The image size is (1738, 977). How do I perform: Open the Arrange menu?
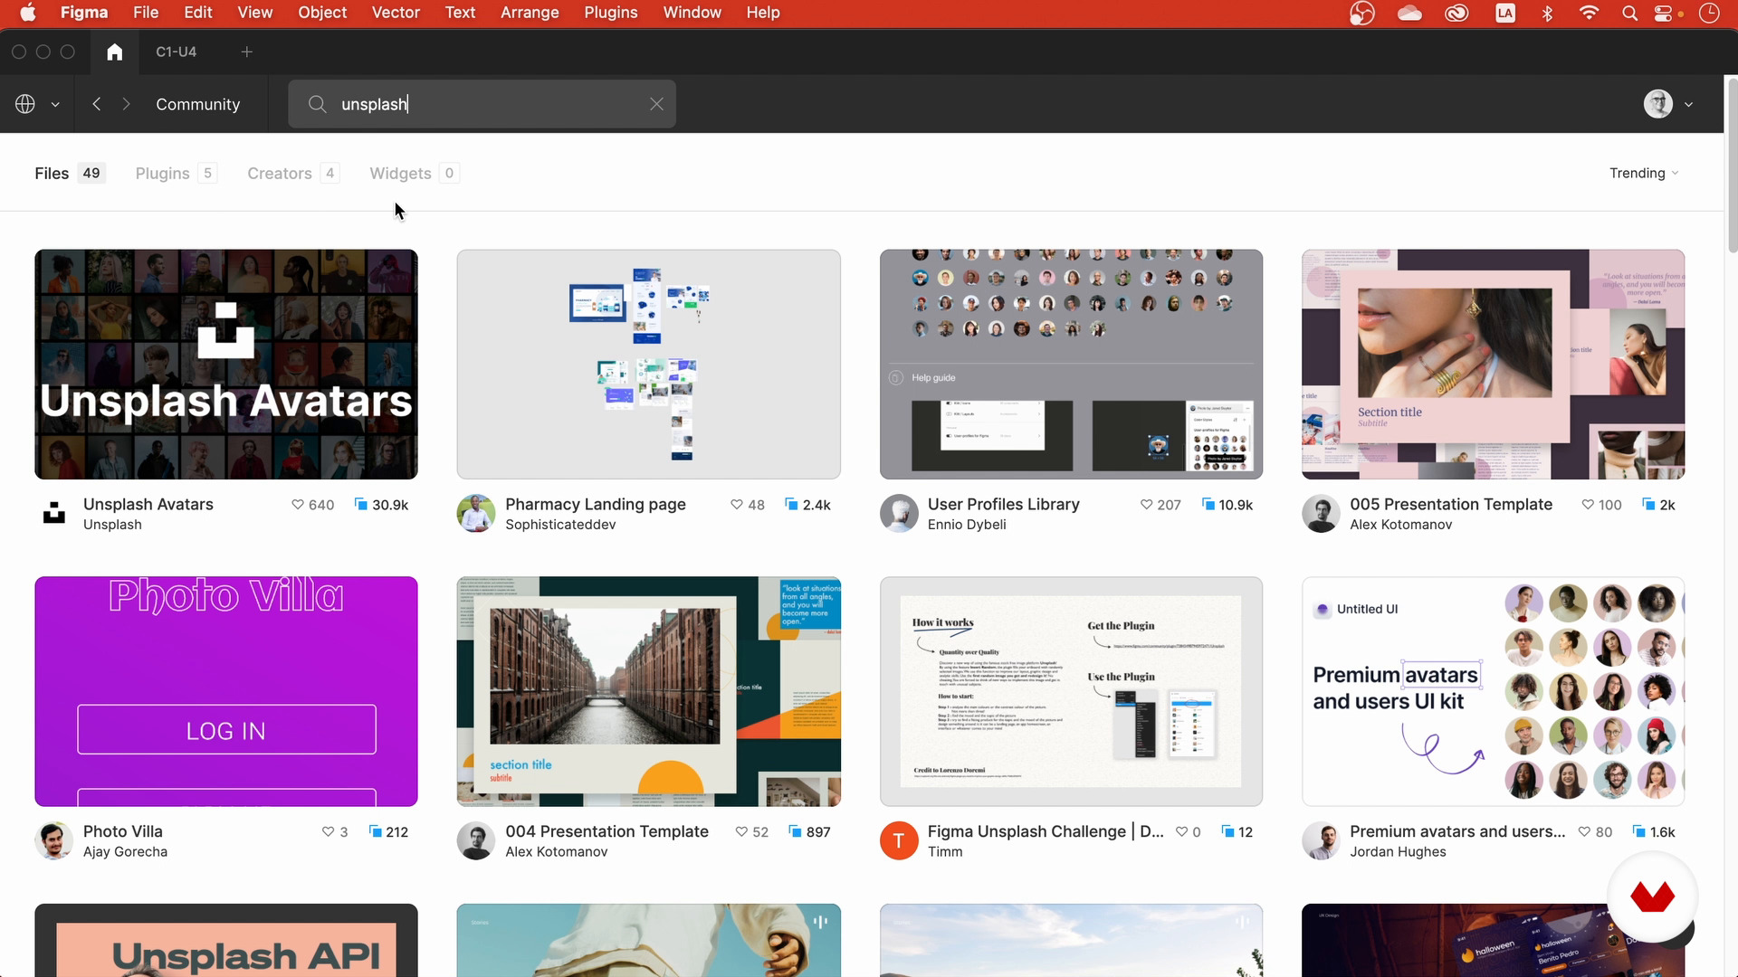click(x=530, y=13)
